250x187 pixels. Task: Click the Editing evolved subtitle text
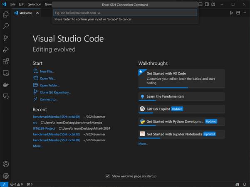tap(54, 49)
